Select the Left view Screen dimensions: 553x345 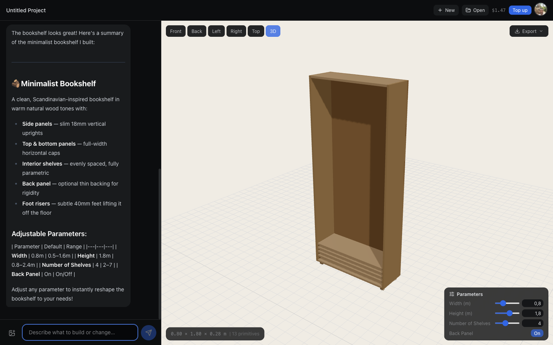tap(216, 31)
